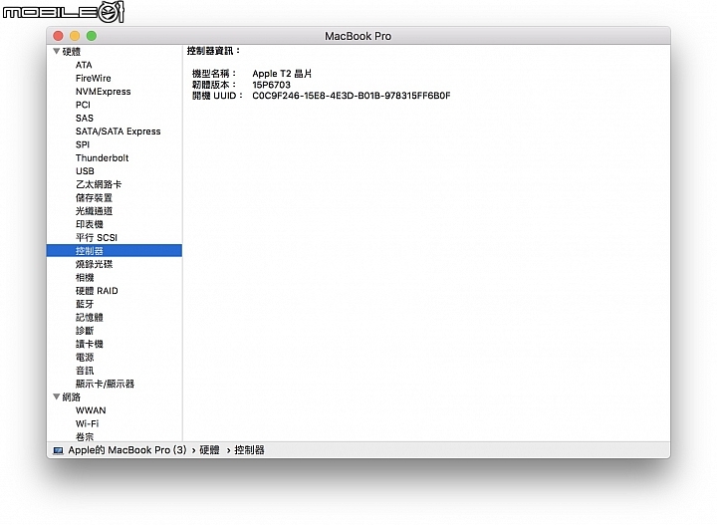
Task: Collapse the 硬體 hardware section triangle
Action: coord(56,51)
